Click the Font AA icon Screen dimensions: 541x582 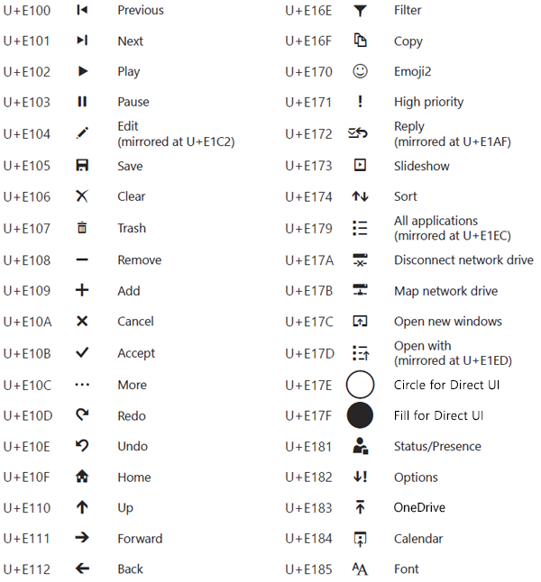[x=360, y=569]
